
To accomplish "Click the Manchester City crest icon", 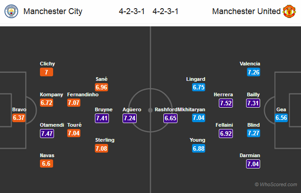I will 11,11.
